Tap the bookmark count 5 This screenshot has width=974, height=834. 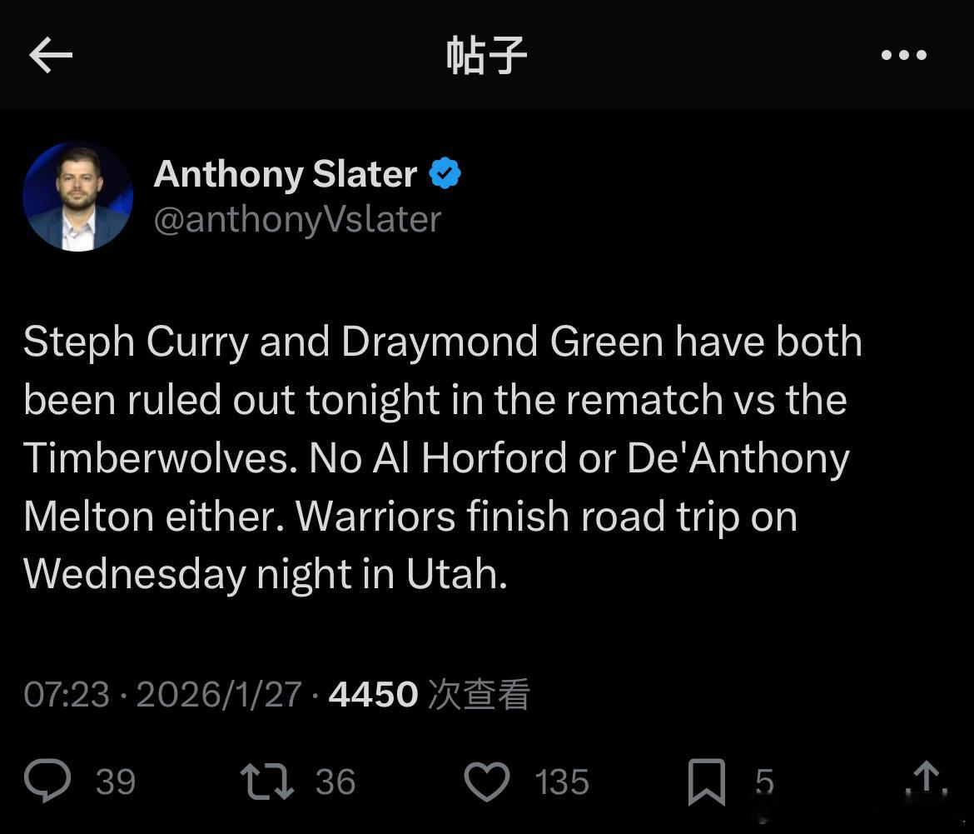[x=764, y=782]
